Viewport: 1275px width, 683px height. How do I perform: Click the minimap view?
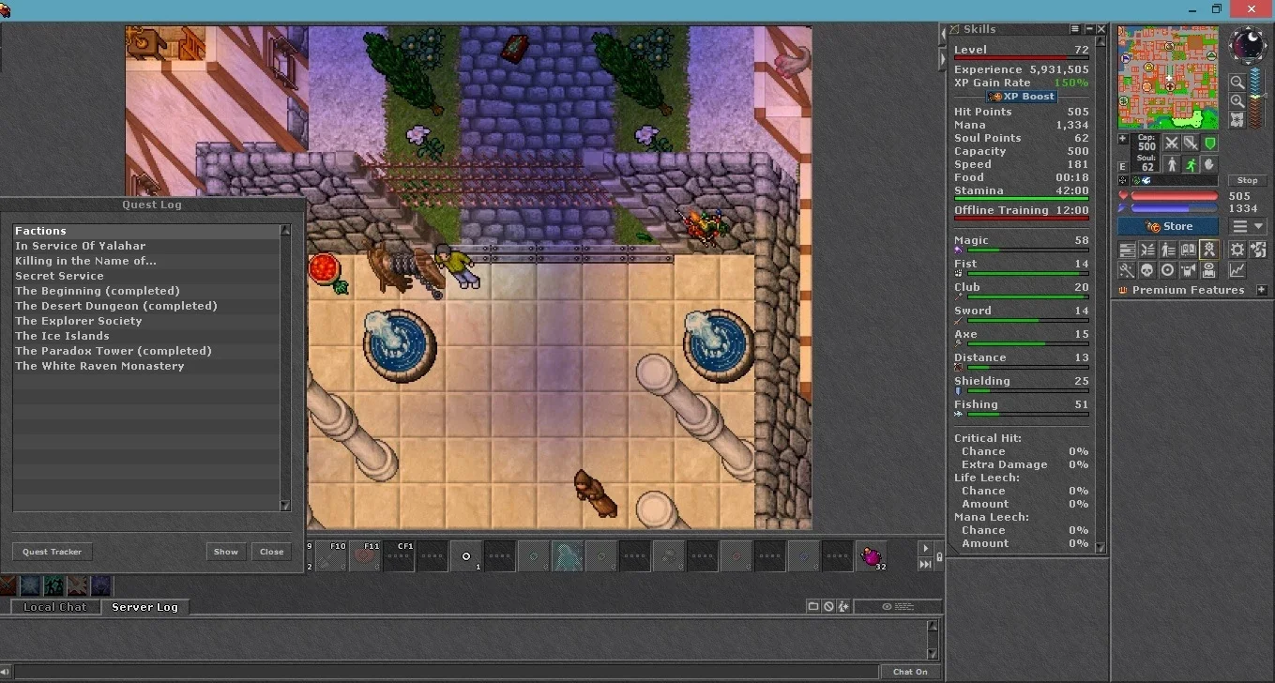tap(1168, 76)
